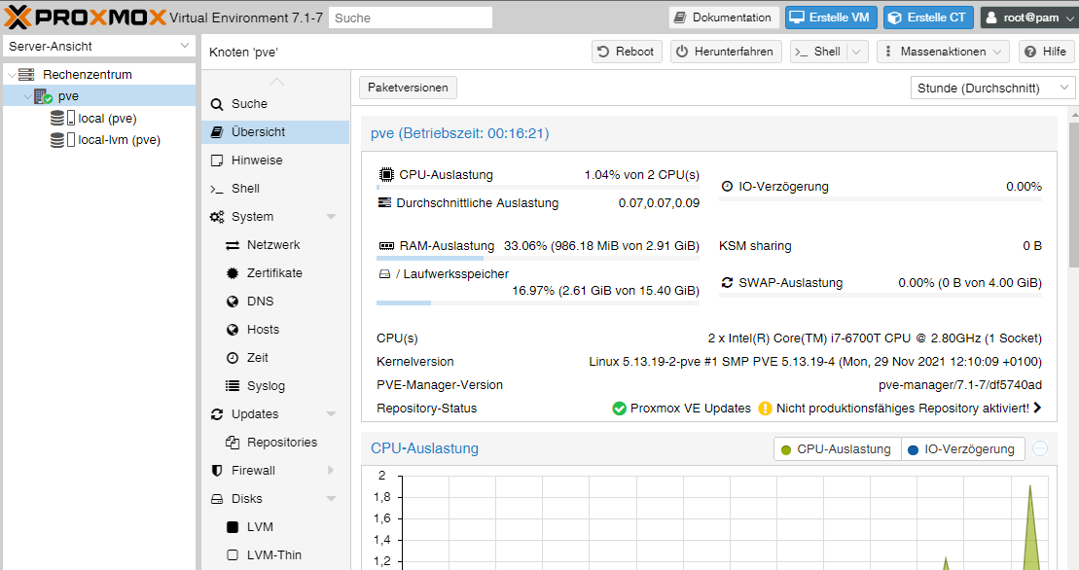
Task: Toggle IO-Verzögerung chart legend entry
Action: [x=962, y=449]
